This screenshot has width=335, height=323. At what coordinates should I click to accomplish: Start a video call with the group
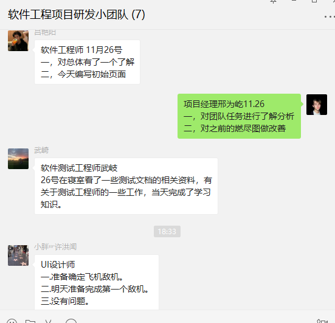322,321
